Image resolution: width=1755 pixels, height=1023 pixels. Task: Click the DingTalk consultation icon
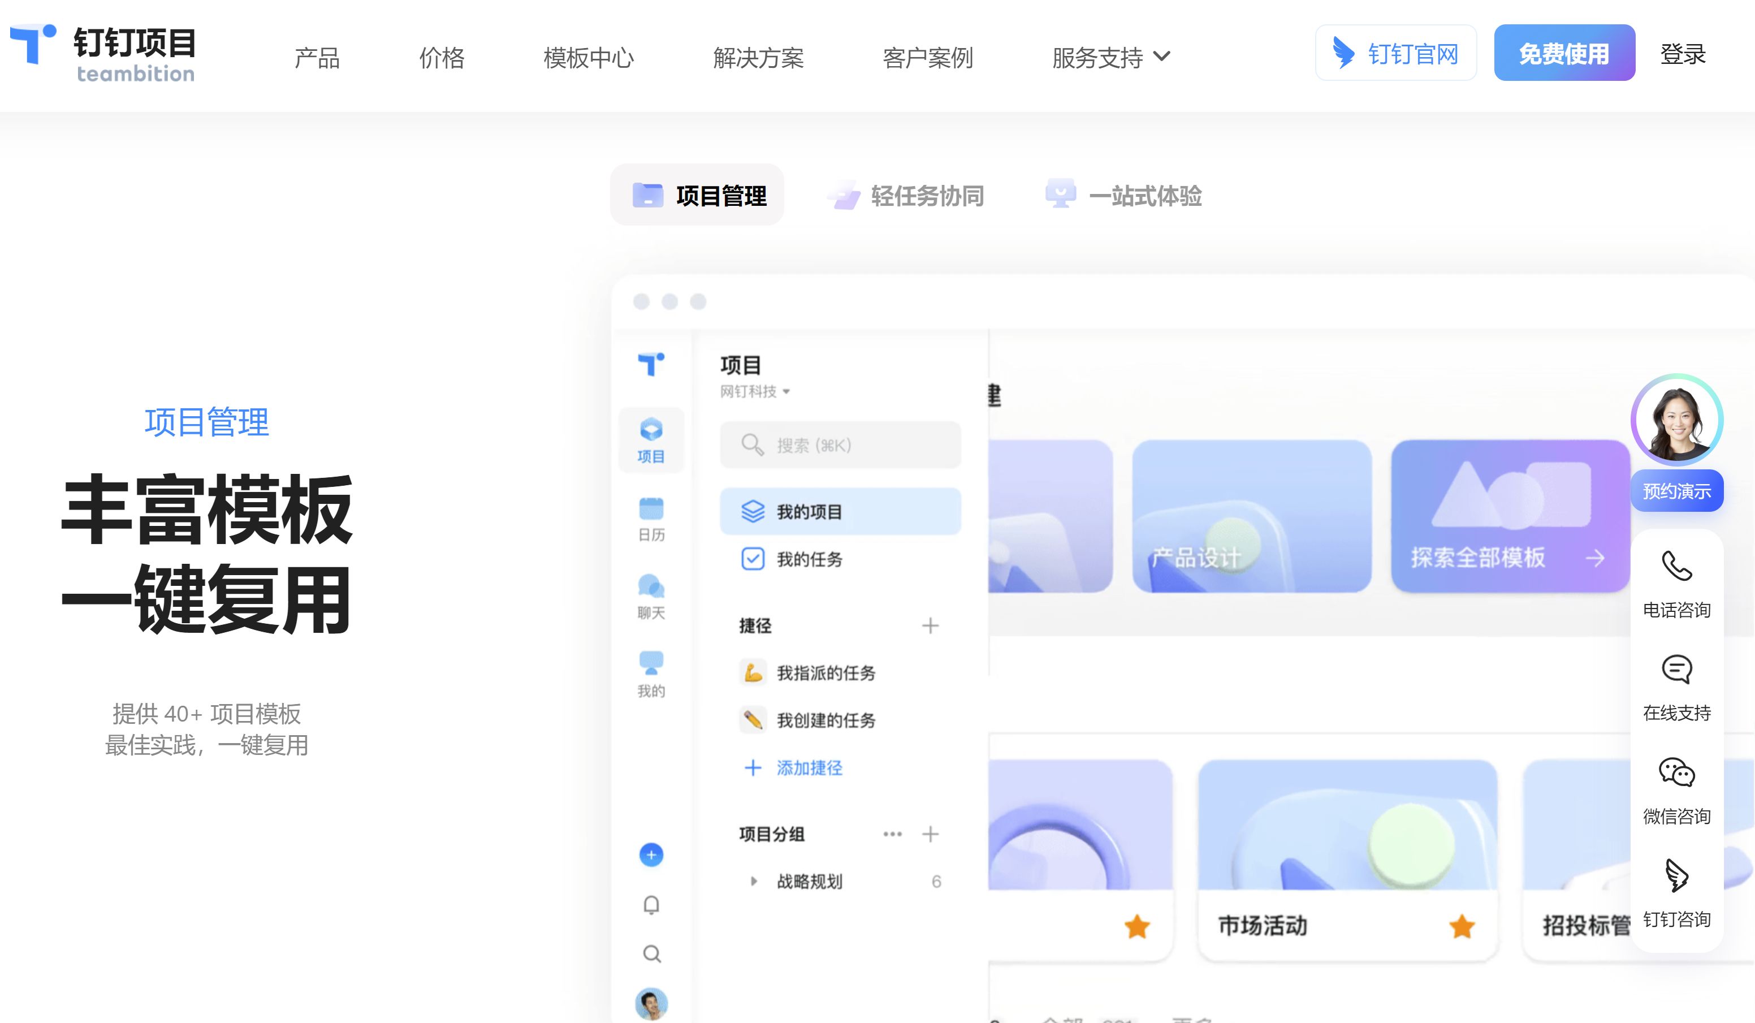[1676, 875]
